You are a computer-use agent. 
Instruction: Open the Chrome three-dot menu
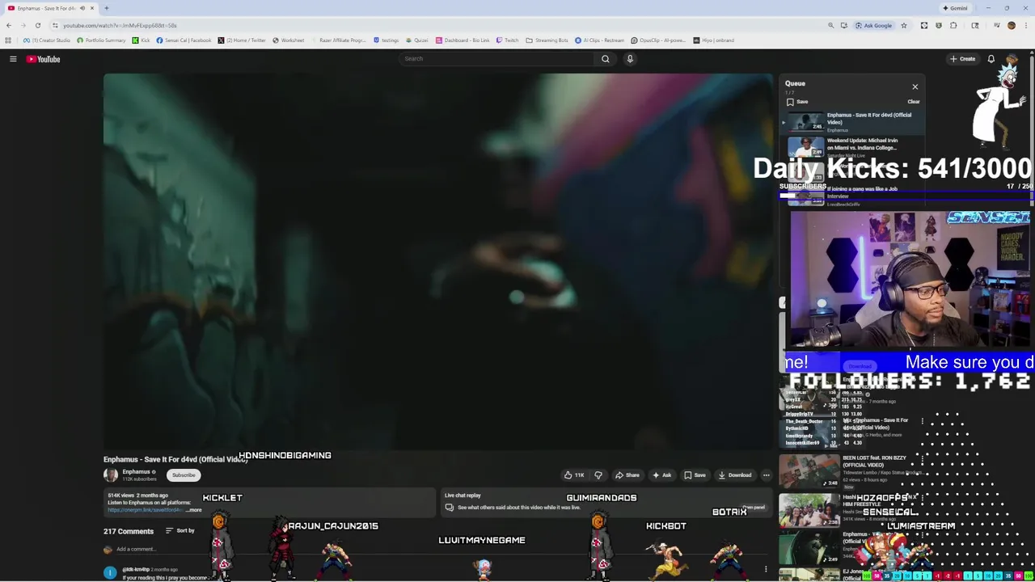click(x=1026, y=26)
